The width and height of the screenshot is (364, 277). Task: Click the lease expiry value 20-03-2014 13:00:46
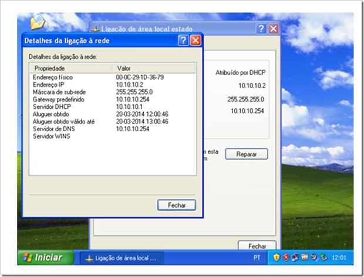[x=142, y=122]
